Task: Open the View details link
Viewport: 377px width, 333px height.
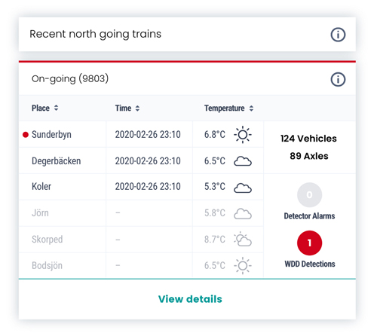Action: pyautogui.click(x=190, y=299)
